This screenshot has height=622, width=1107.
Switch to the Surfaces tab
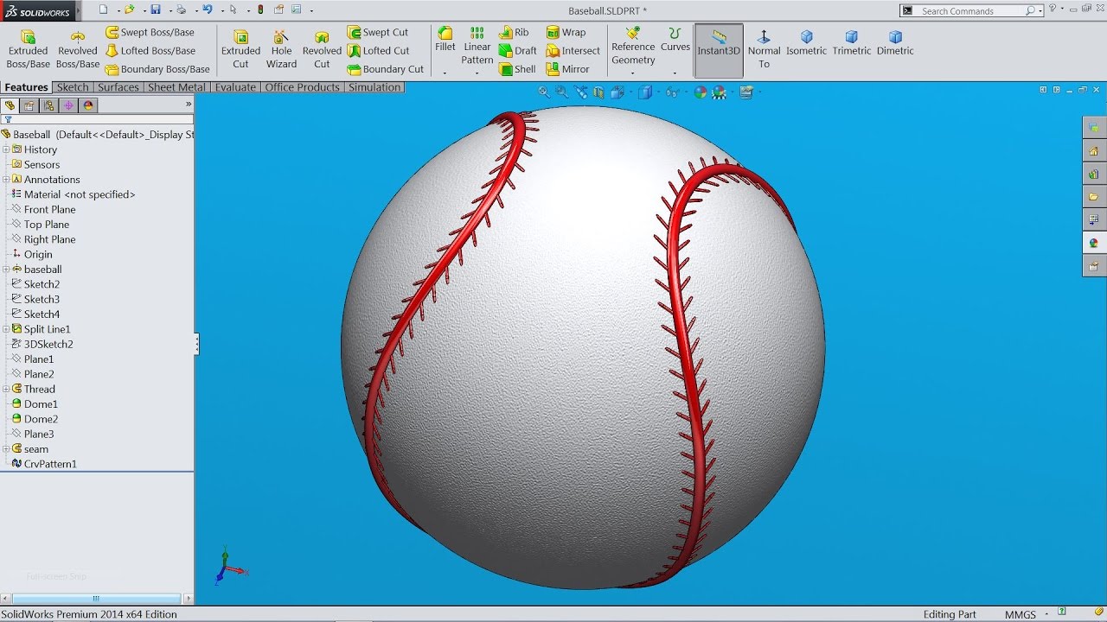click(118, 87)
